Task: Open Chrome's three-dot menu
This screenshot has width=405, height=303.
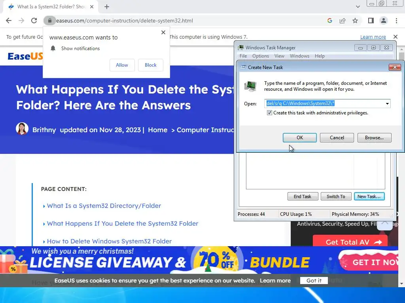Action: (x=396, y=21)
